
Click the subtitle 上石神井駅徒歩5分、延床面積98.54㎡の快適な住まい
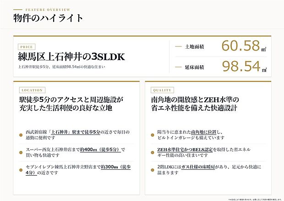tap(61, 67)
